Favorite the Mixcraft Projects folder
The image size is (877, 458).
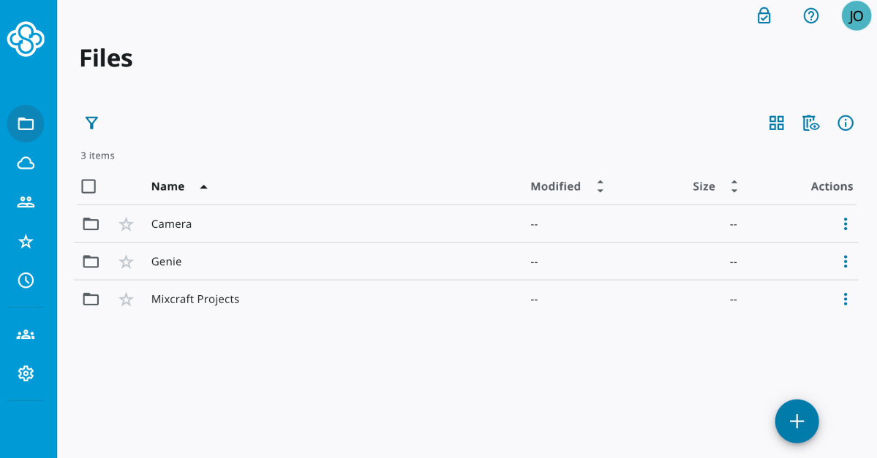point(127,299)
